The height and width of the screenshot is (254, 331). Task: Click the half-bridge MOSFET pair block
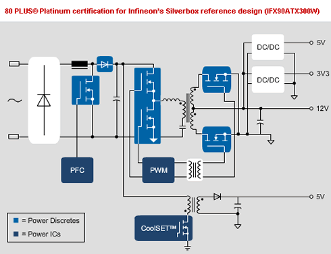pyautogui.click(x=147, y=105)
